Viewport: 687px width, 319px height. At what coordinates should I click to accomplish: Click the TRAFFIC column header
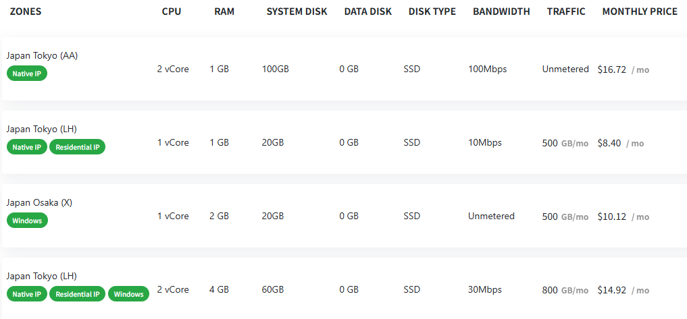[566, 12]
